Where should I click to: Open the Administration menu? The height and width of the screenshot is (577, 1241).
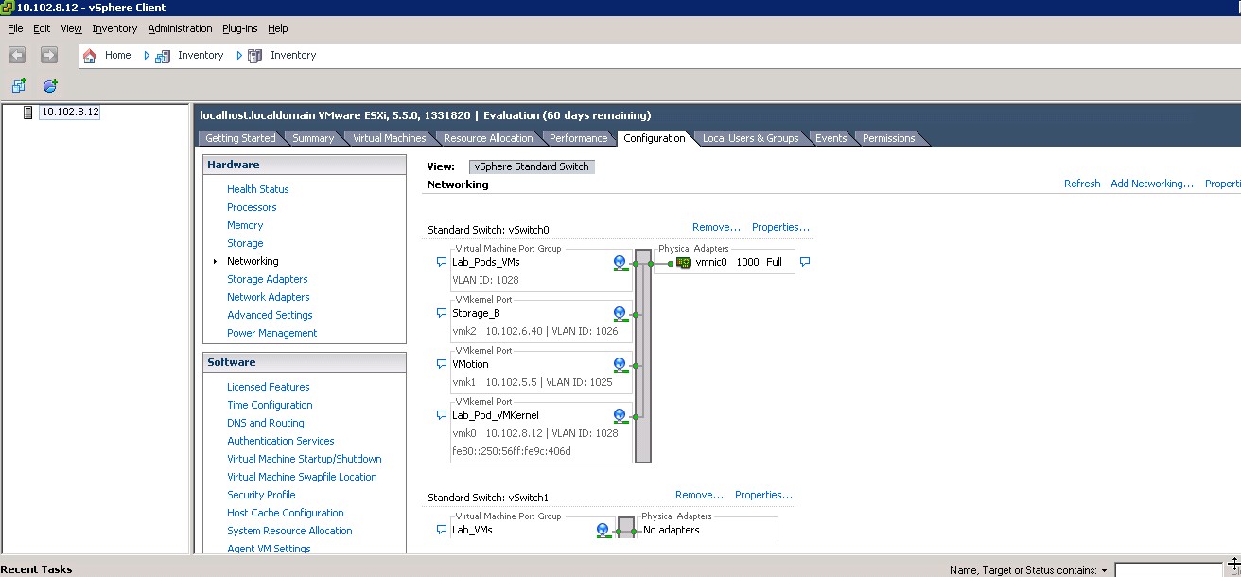[180, 28]
